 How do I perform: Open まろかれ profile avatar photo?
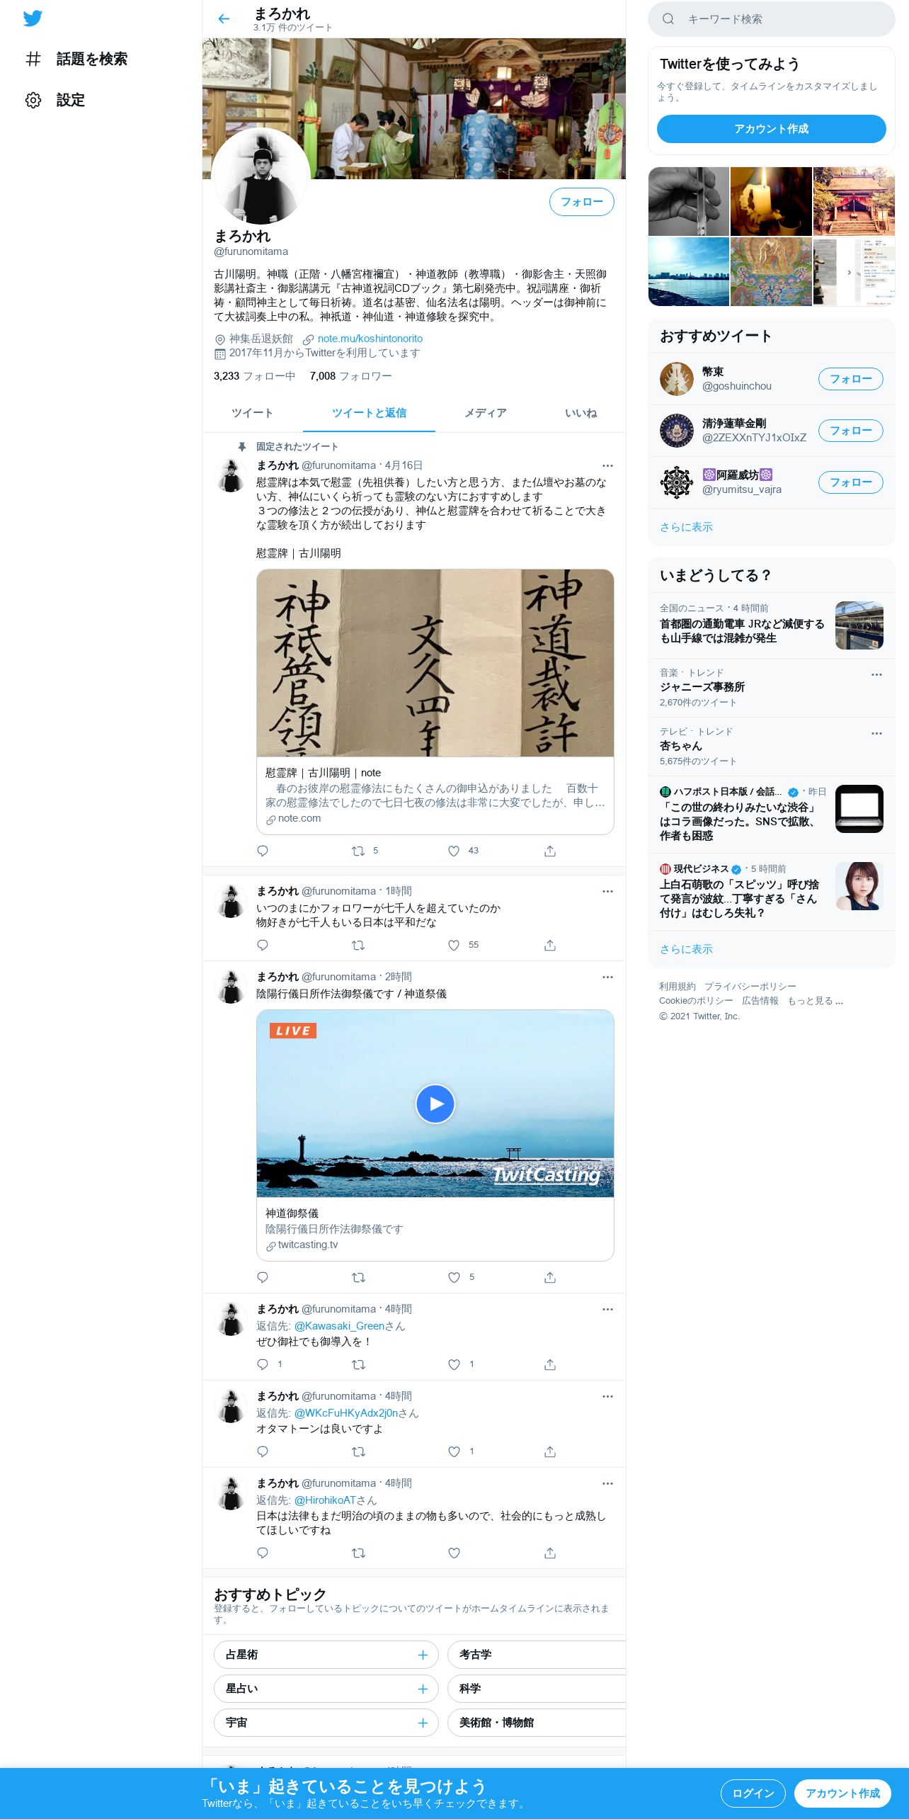261,176
